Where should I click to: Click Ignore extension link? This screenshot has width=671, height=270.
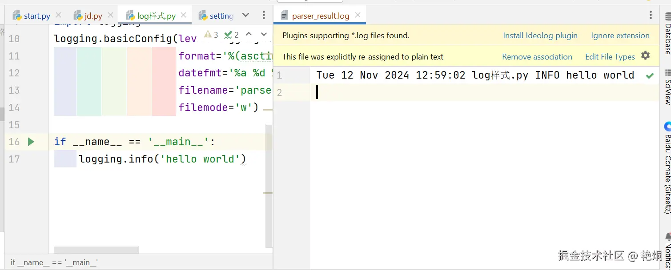[620, 36]
